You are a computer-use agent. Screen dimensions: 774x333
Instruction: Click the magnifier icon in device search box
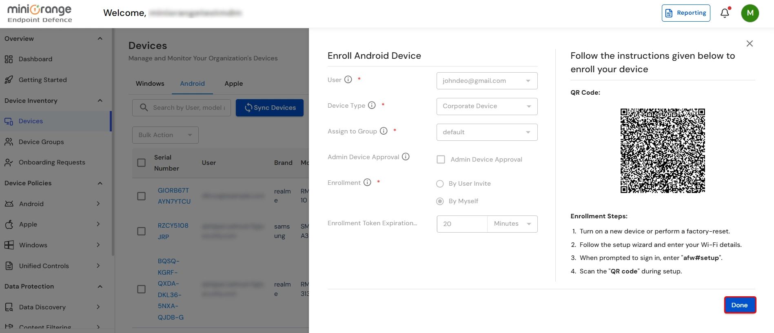[144, 107]
